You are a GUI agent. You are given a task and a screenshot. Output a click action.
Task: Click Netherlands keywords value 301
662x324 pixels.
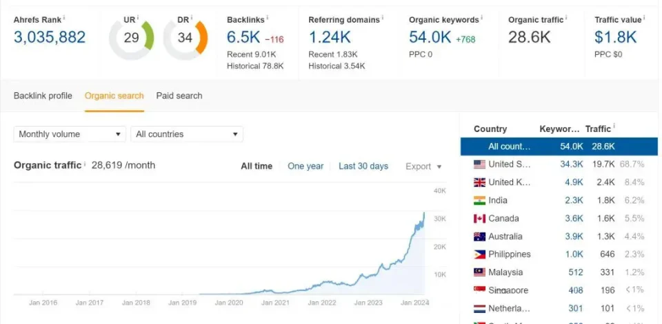click(x=575, y=308)
